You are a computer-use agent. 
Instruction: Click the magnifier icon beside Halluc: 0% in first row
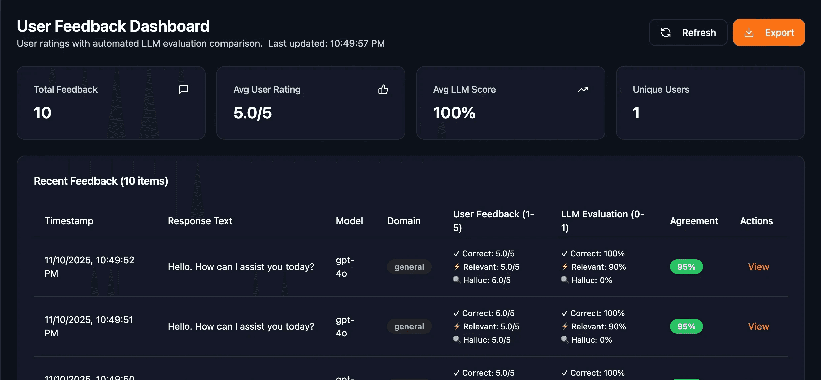tap(565, 280)
